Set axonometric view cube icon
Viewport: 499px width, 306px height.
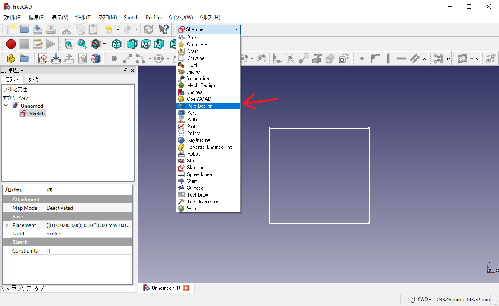(117, 44)
